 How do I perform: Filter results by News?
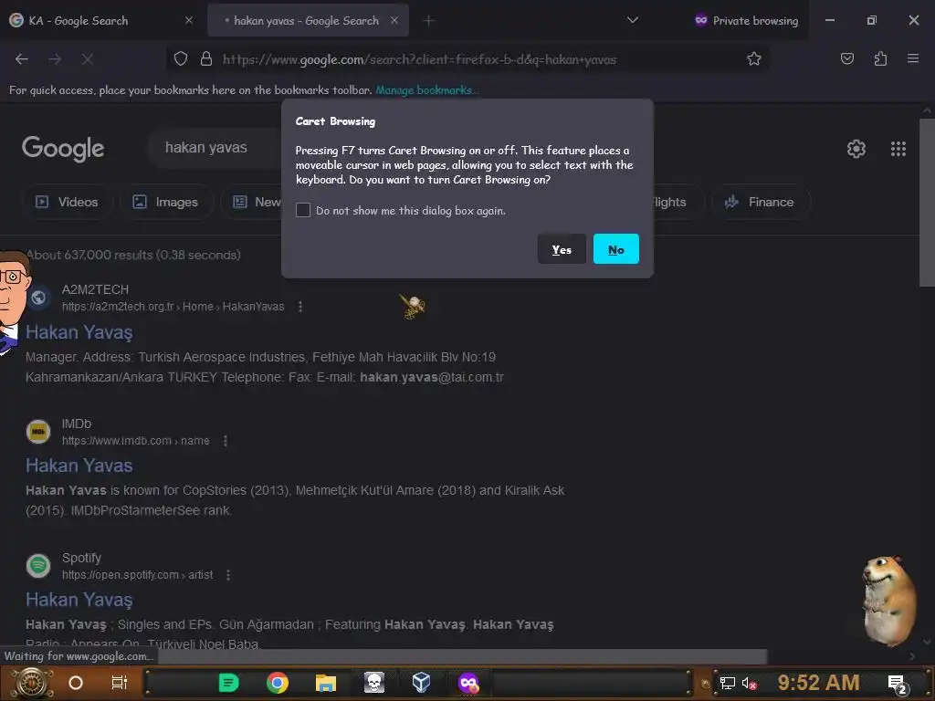click(252, 202)
